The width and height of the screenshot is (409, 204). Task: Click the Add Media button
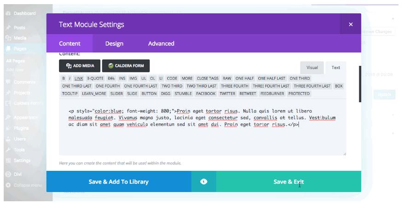coord(80,66)
